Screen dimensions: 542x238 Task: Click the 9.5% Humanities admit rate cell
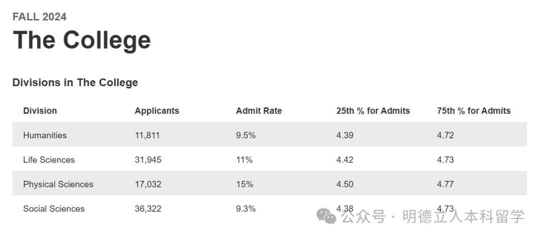coord(246,135)
